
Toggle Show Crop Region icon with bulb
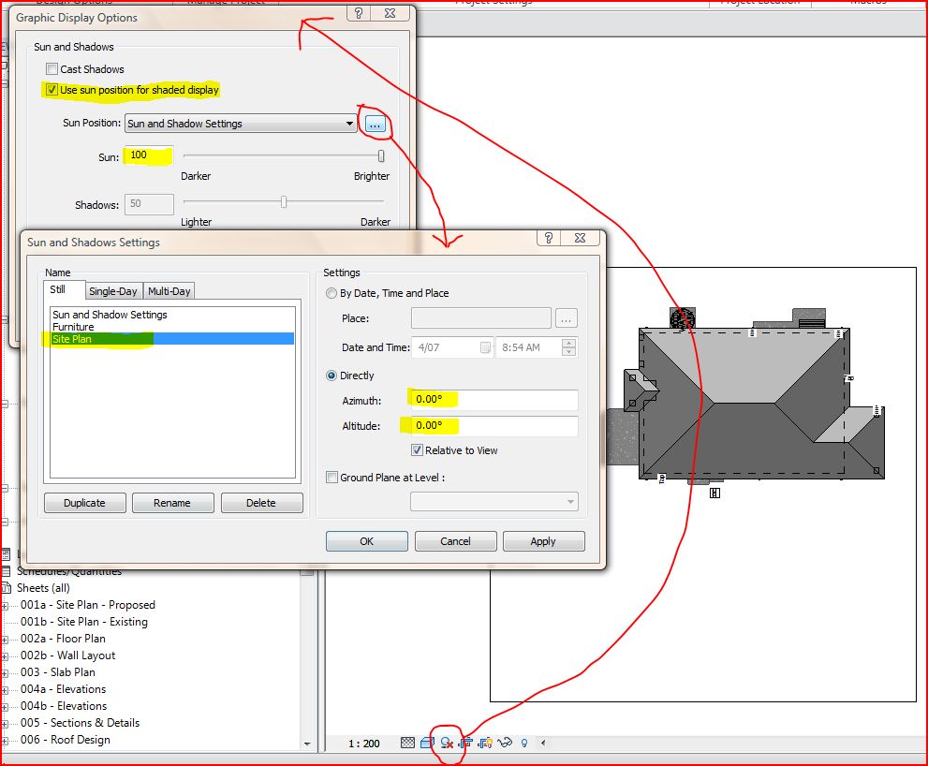point(485,743)
